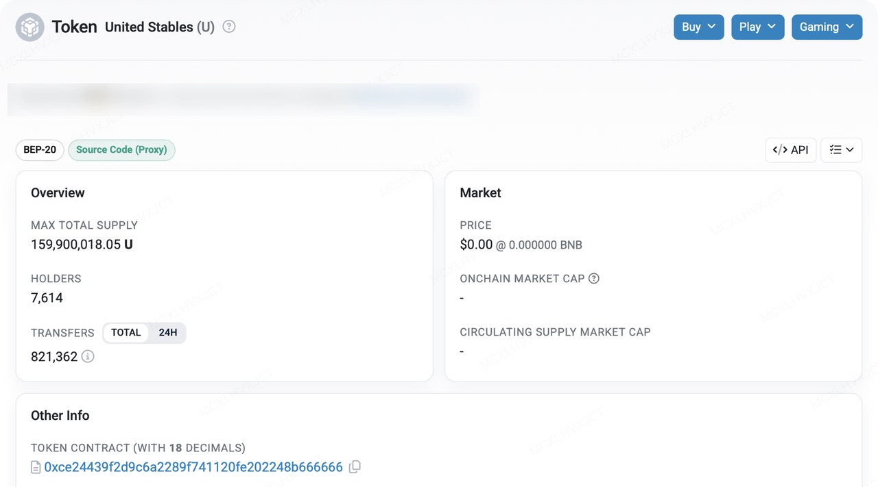This screenshot has height=487, width=878.
Task: Click the BNB token logo icon
Action: click(x=30, y=27)
